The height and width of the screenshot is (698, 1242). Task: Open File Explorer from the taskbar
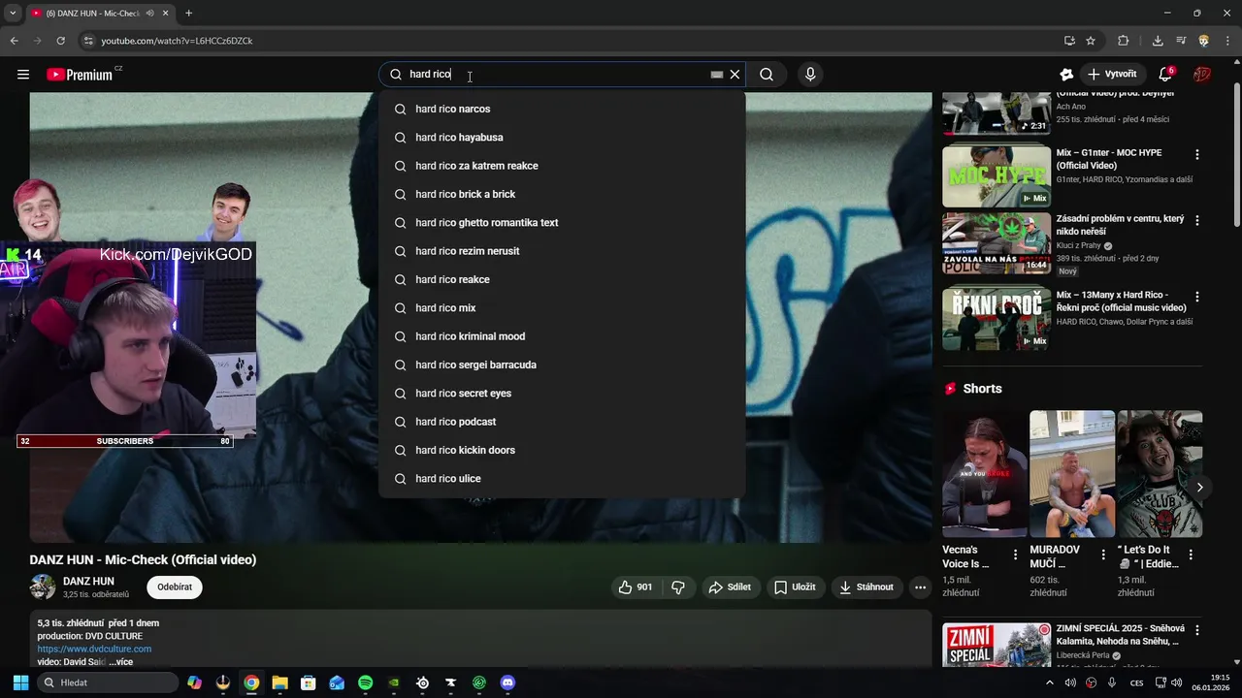tap(279, 682)
